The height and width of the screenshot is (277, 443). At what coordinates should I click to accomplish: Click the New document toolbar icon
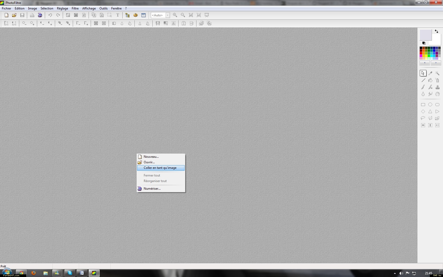coord(6,15)
